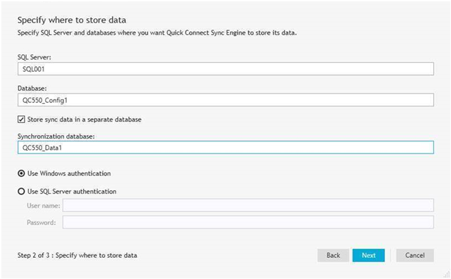451x279 pixels.
Task: Uncheck Store sync data in a separate database
Action: (21, 119)
